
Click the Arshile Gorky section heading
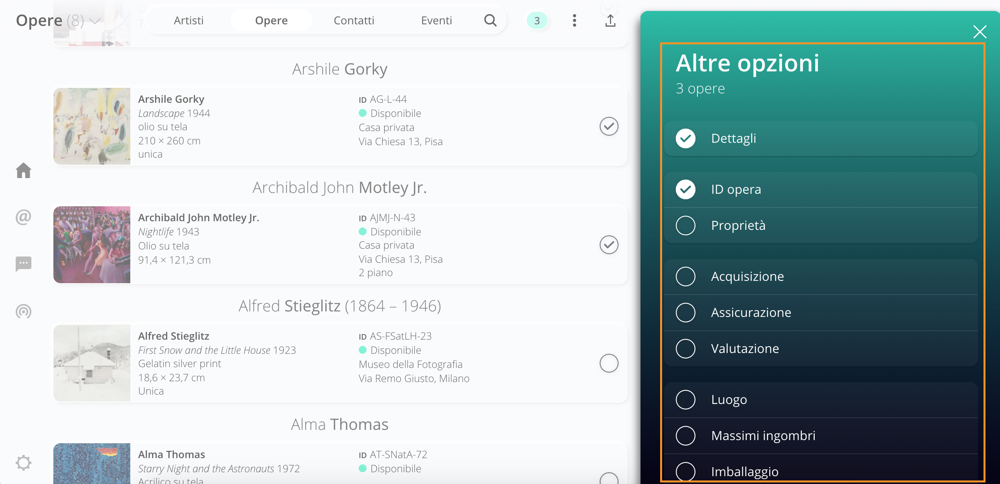point(340,69)
